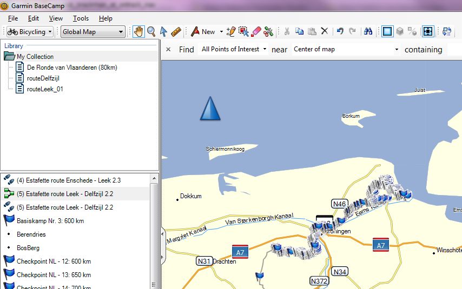
Task: Click the Copy icon
Action: 299,31
